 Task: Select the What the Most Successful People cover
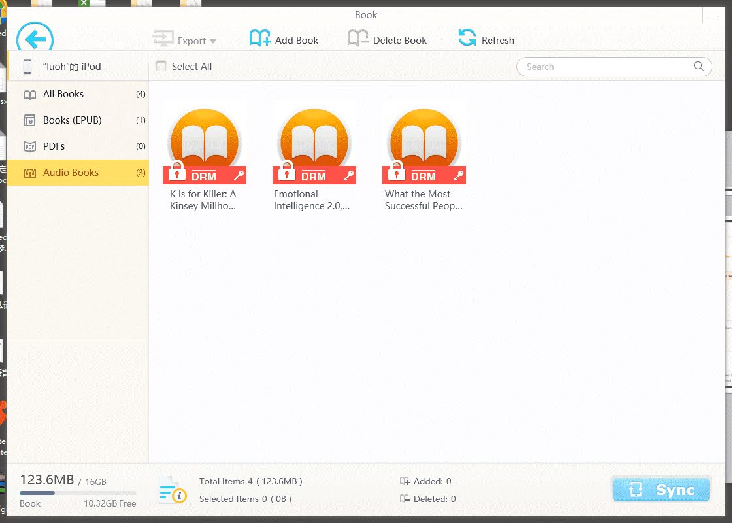point(424,146)
